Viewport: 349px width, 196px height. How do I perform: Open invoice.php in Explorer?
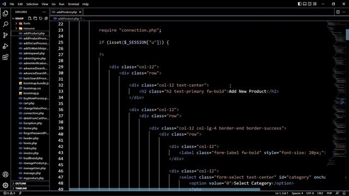31,153
